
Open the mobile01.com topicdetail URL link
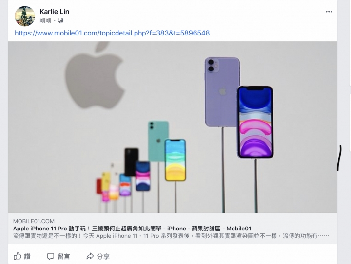coord(112,33)
